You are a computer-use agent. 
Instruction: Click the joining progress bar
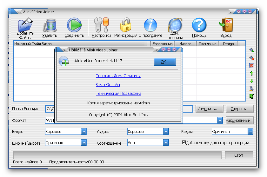pyautogui.click(x=117, y=155)
